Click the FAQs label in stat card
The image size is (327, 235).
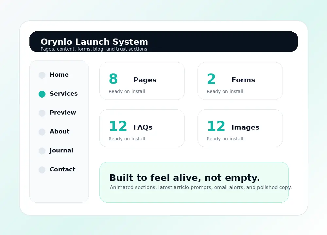[x=143, y=127]
